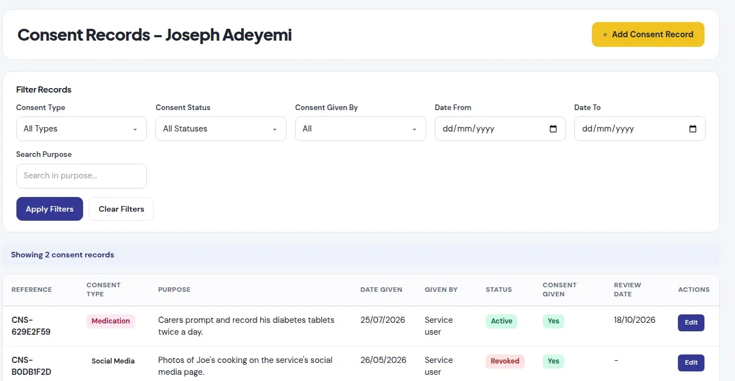Apply the selected filters
The image size is (735, 381).
click(x=50, y=209)
